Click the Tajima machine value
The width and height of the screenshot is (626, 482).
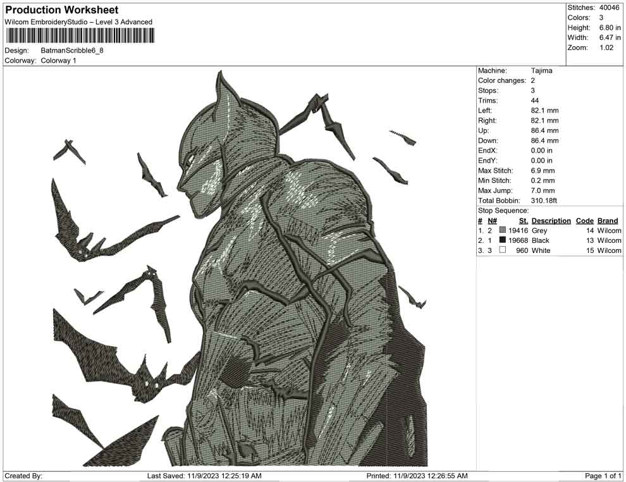click(541, 71)
